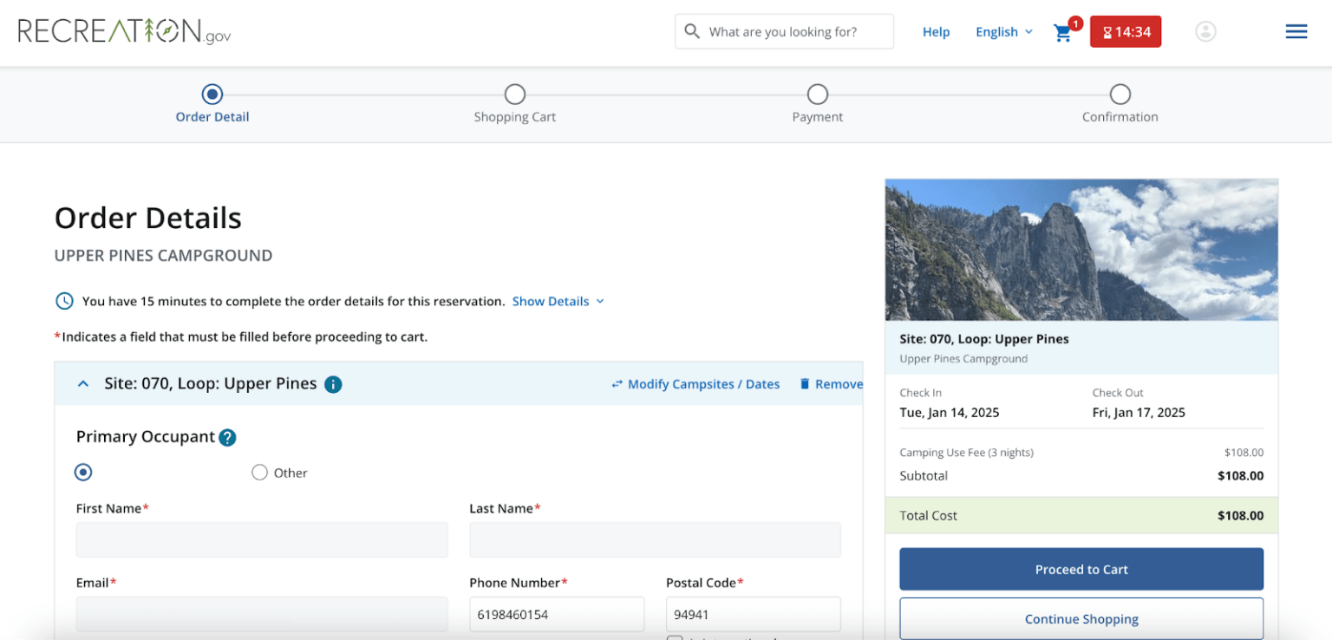Expand Show Details for the time limit
The image size is (1332, 640).
click(x=558, y=302)
